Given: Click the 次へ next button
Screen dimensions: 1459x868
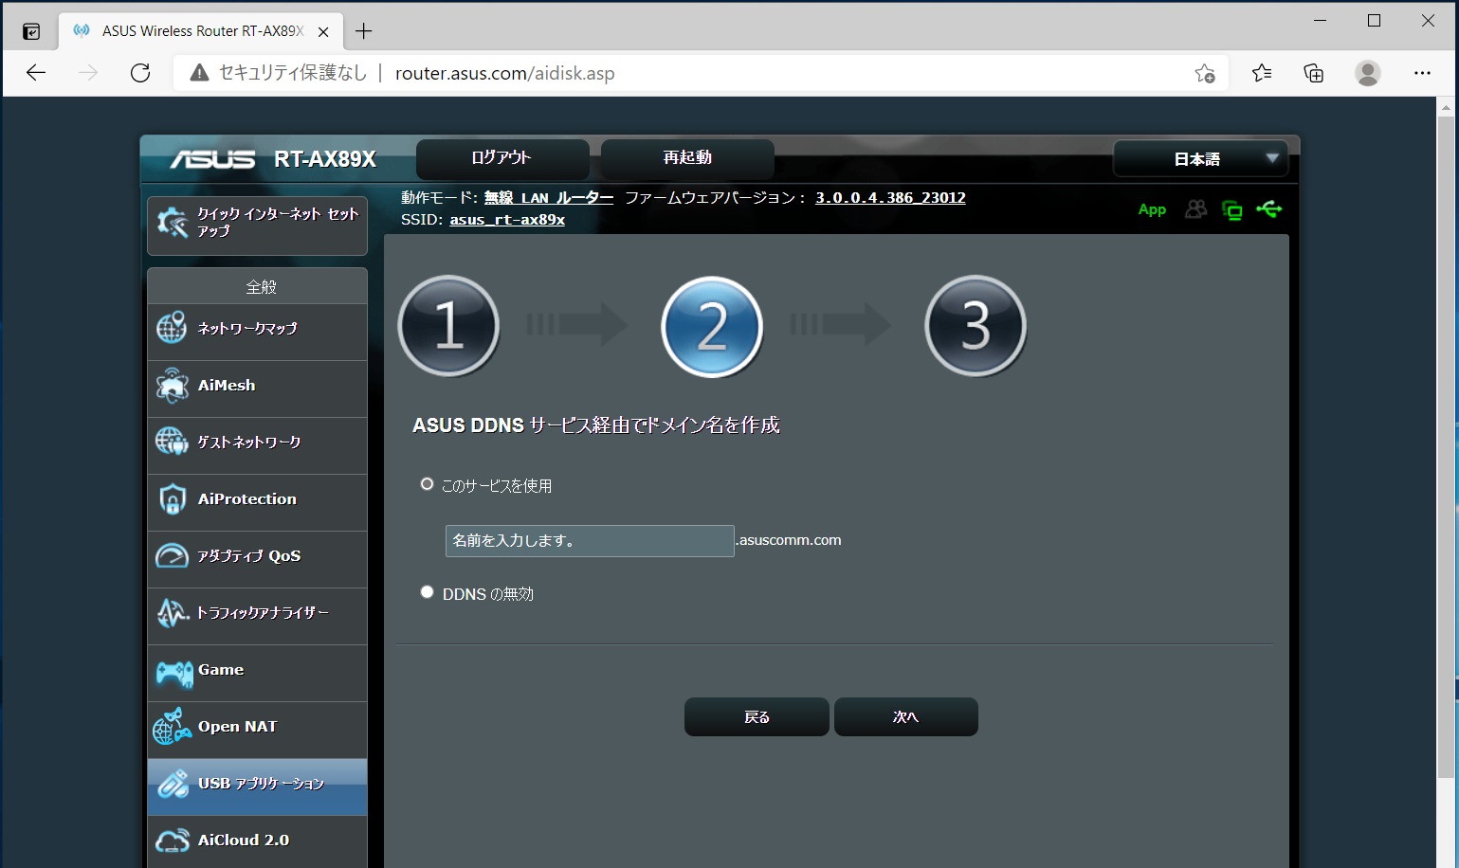Looking at the screenshot, I should pos(906,716).
